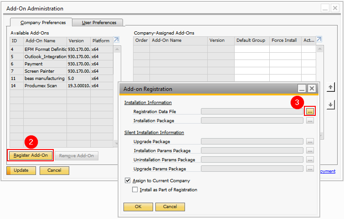The height and width of the screenshot is (219, 344).
Task: Uncheck Assign to Current Company
Action: tap(128, 181)
